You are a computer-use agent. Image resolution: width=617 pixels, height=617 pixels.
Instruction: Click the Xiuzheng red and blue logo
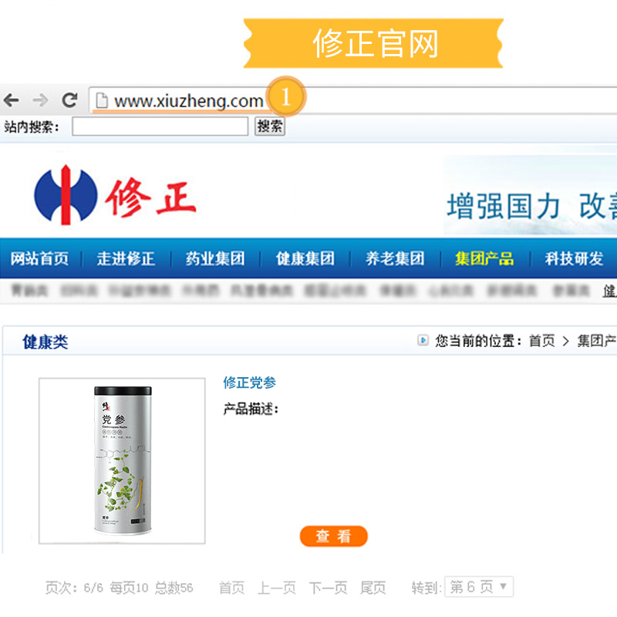[115, 196]
